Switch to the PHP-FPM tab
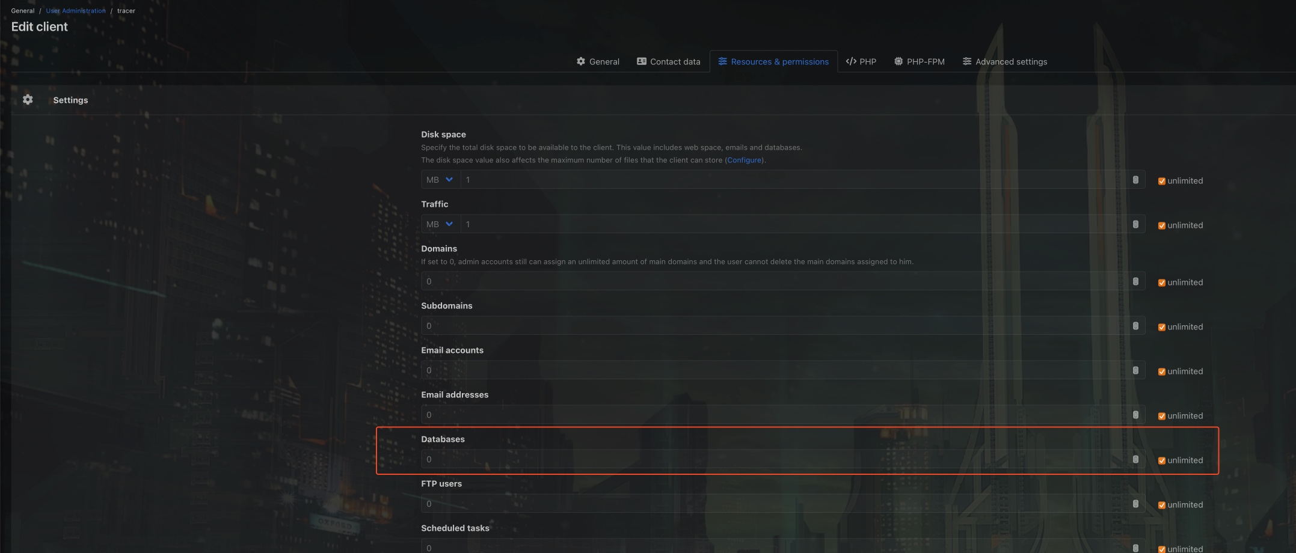The image size is (1296, 553). click(919, 61)
